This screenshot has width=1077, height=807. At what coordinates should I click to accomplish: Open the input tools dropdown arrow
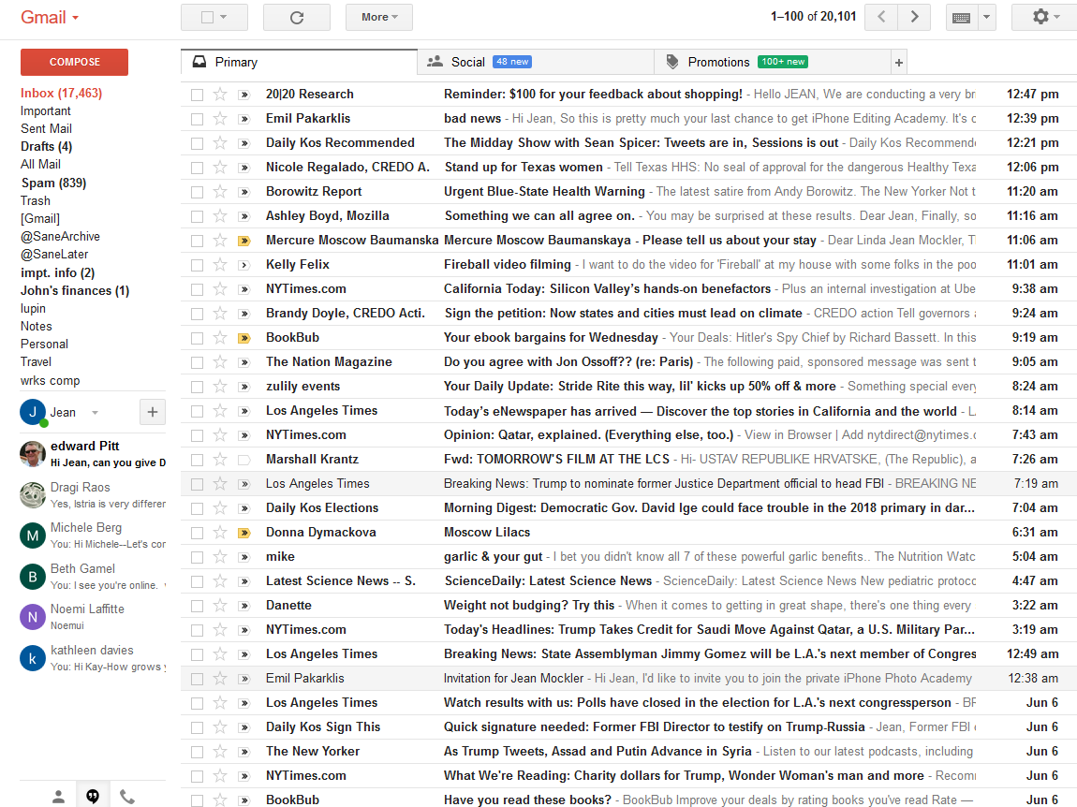click(986, 17)
